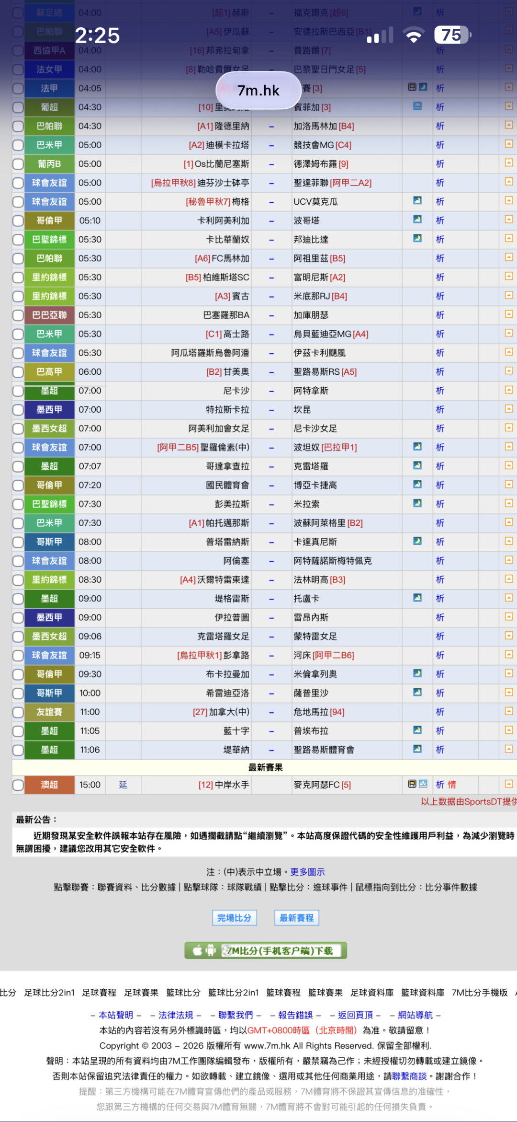Tap the 7M mobile app download banner

click(266, 950)
